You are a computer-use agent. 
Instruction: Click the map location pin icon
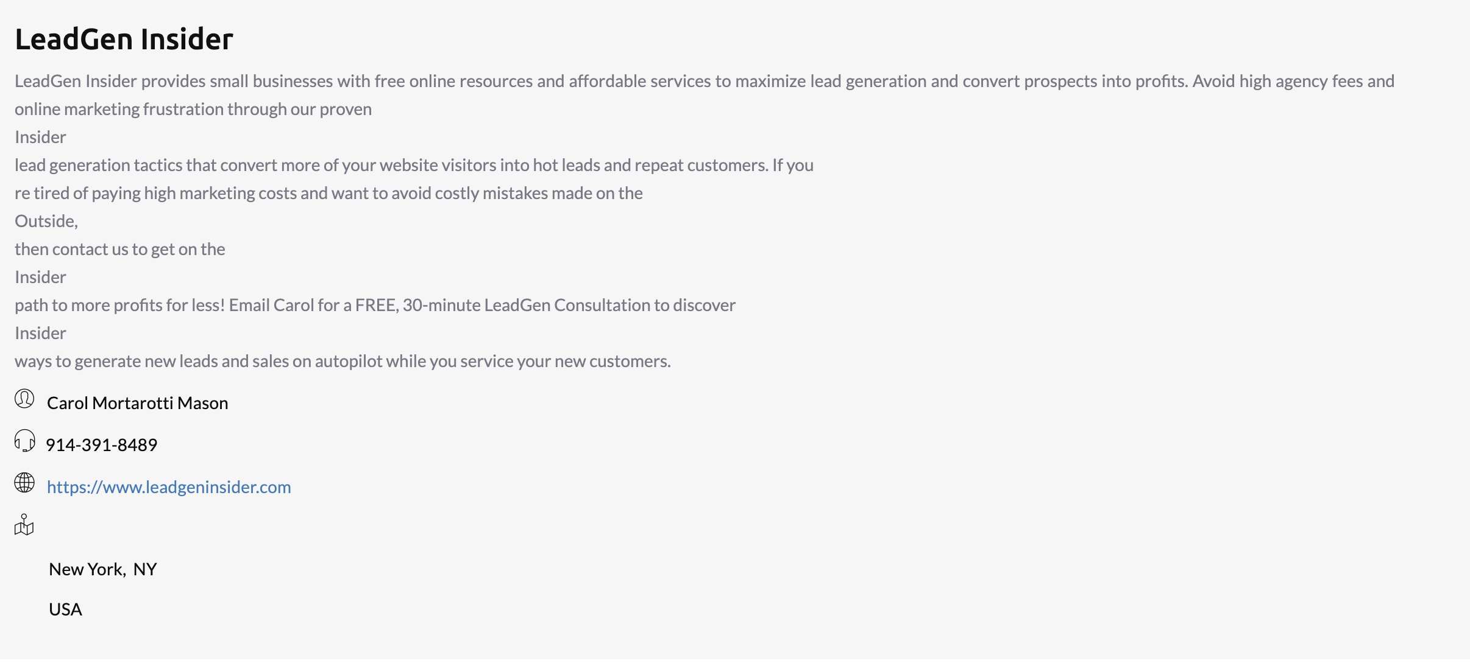(x=24, y=525)
